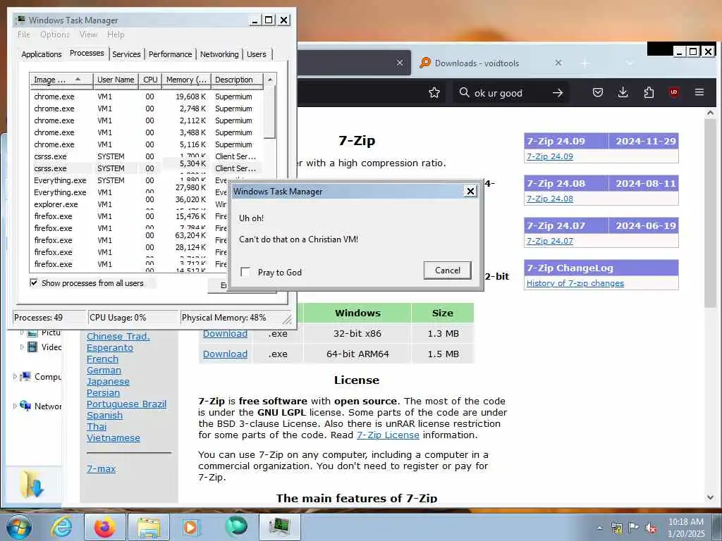This screenshot has height=541, width=722.
Task: Click the downloads folder icon in Explorer
Action: tap(32, 484)
